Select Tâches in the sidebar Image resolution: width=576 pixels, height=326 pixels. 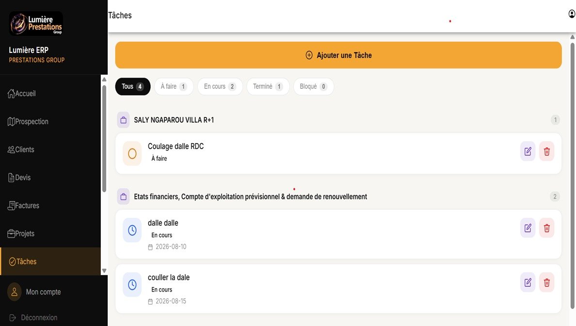50,261
